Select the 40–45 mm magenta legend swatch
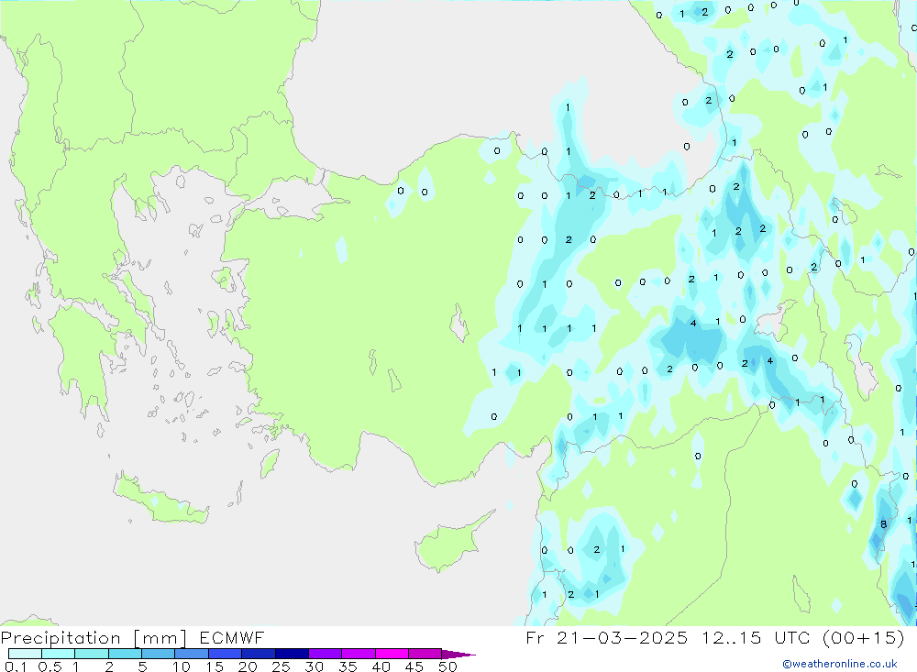The width and height of the screenshot is (917, 672). [x=392, y=654]
